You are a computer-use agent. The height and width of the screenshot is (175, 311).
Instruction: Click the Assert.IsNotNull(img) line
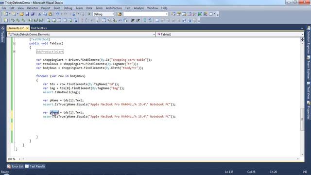[62, 92]
